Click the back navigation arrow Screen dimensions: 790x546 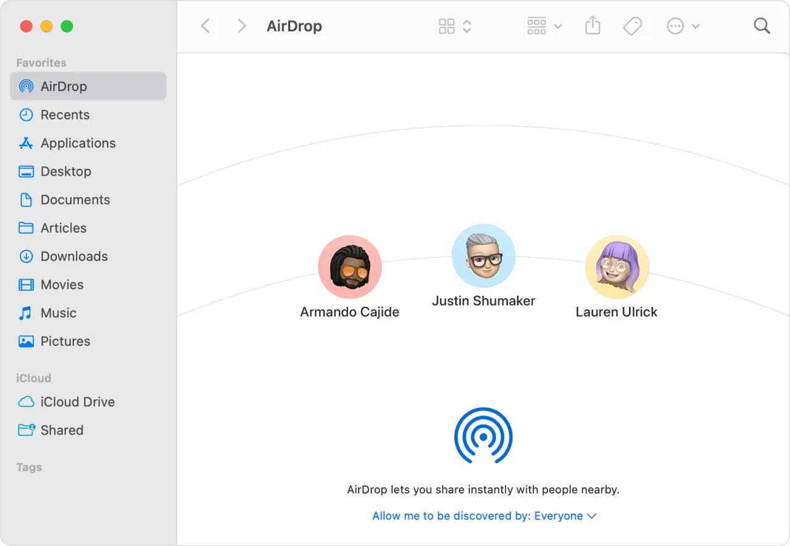[x=206, y=26]
